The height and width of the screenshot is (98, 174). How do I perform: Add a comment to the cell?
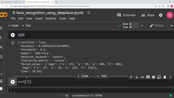click(148, 77)
